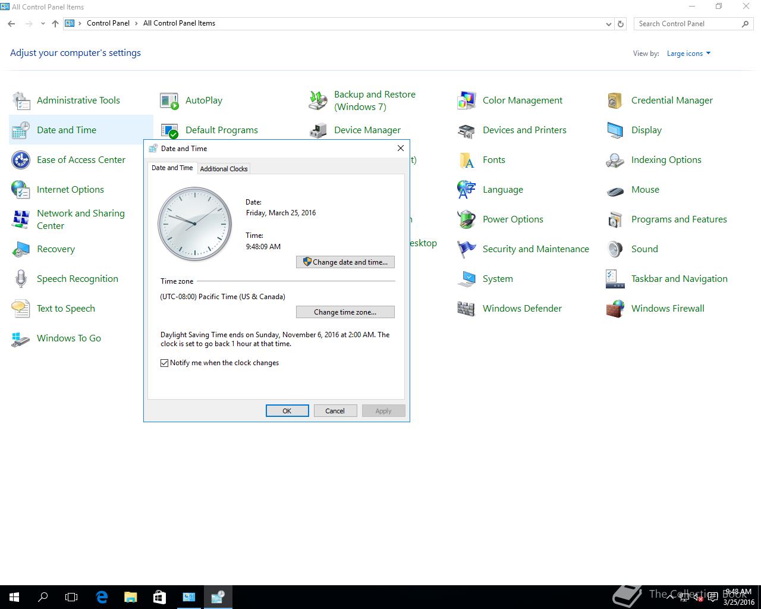
Task: Open the Backup and Restore (Windows 7) icon
Action: pyautogui.click(x=318, y=101)
